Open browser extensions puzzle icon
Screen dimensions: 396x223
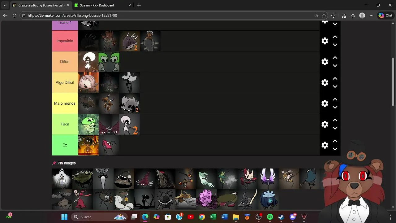pyautogui.click(x=333, y=15)
